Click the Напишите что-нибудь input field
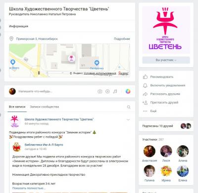Viewport: 198px width, 193px height. click(x=56, y=91)
